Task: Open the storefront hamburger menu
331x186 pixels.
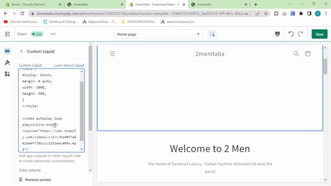Action: (x=112, y=54)
